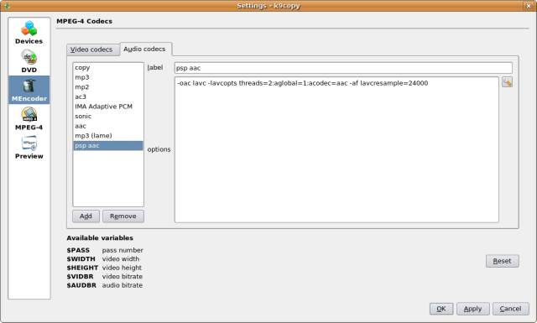Click the $VIDBR variable name

[x=80, y=276]
